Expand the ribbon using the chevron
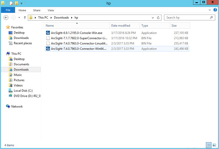Screen dimensions: 219x149 click(210, 10)
